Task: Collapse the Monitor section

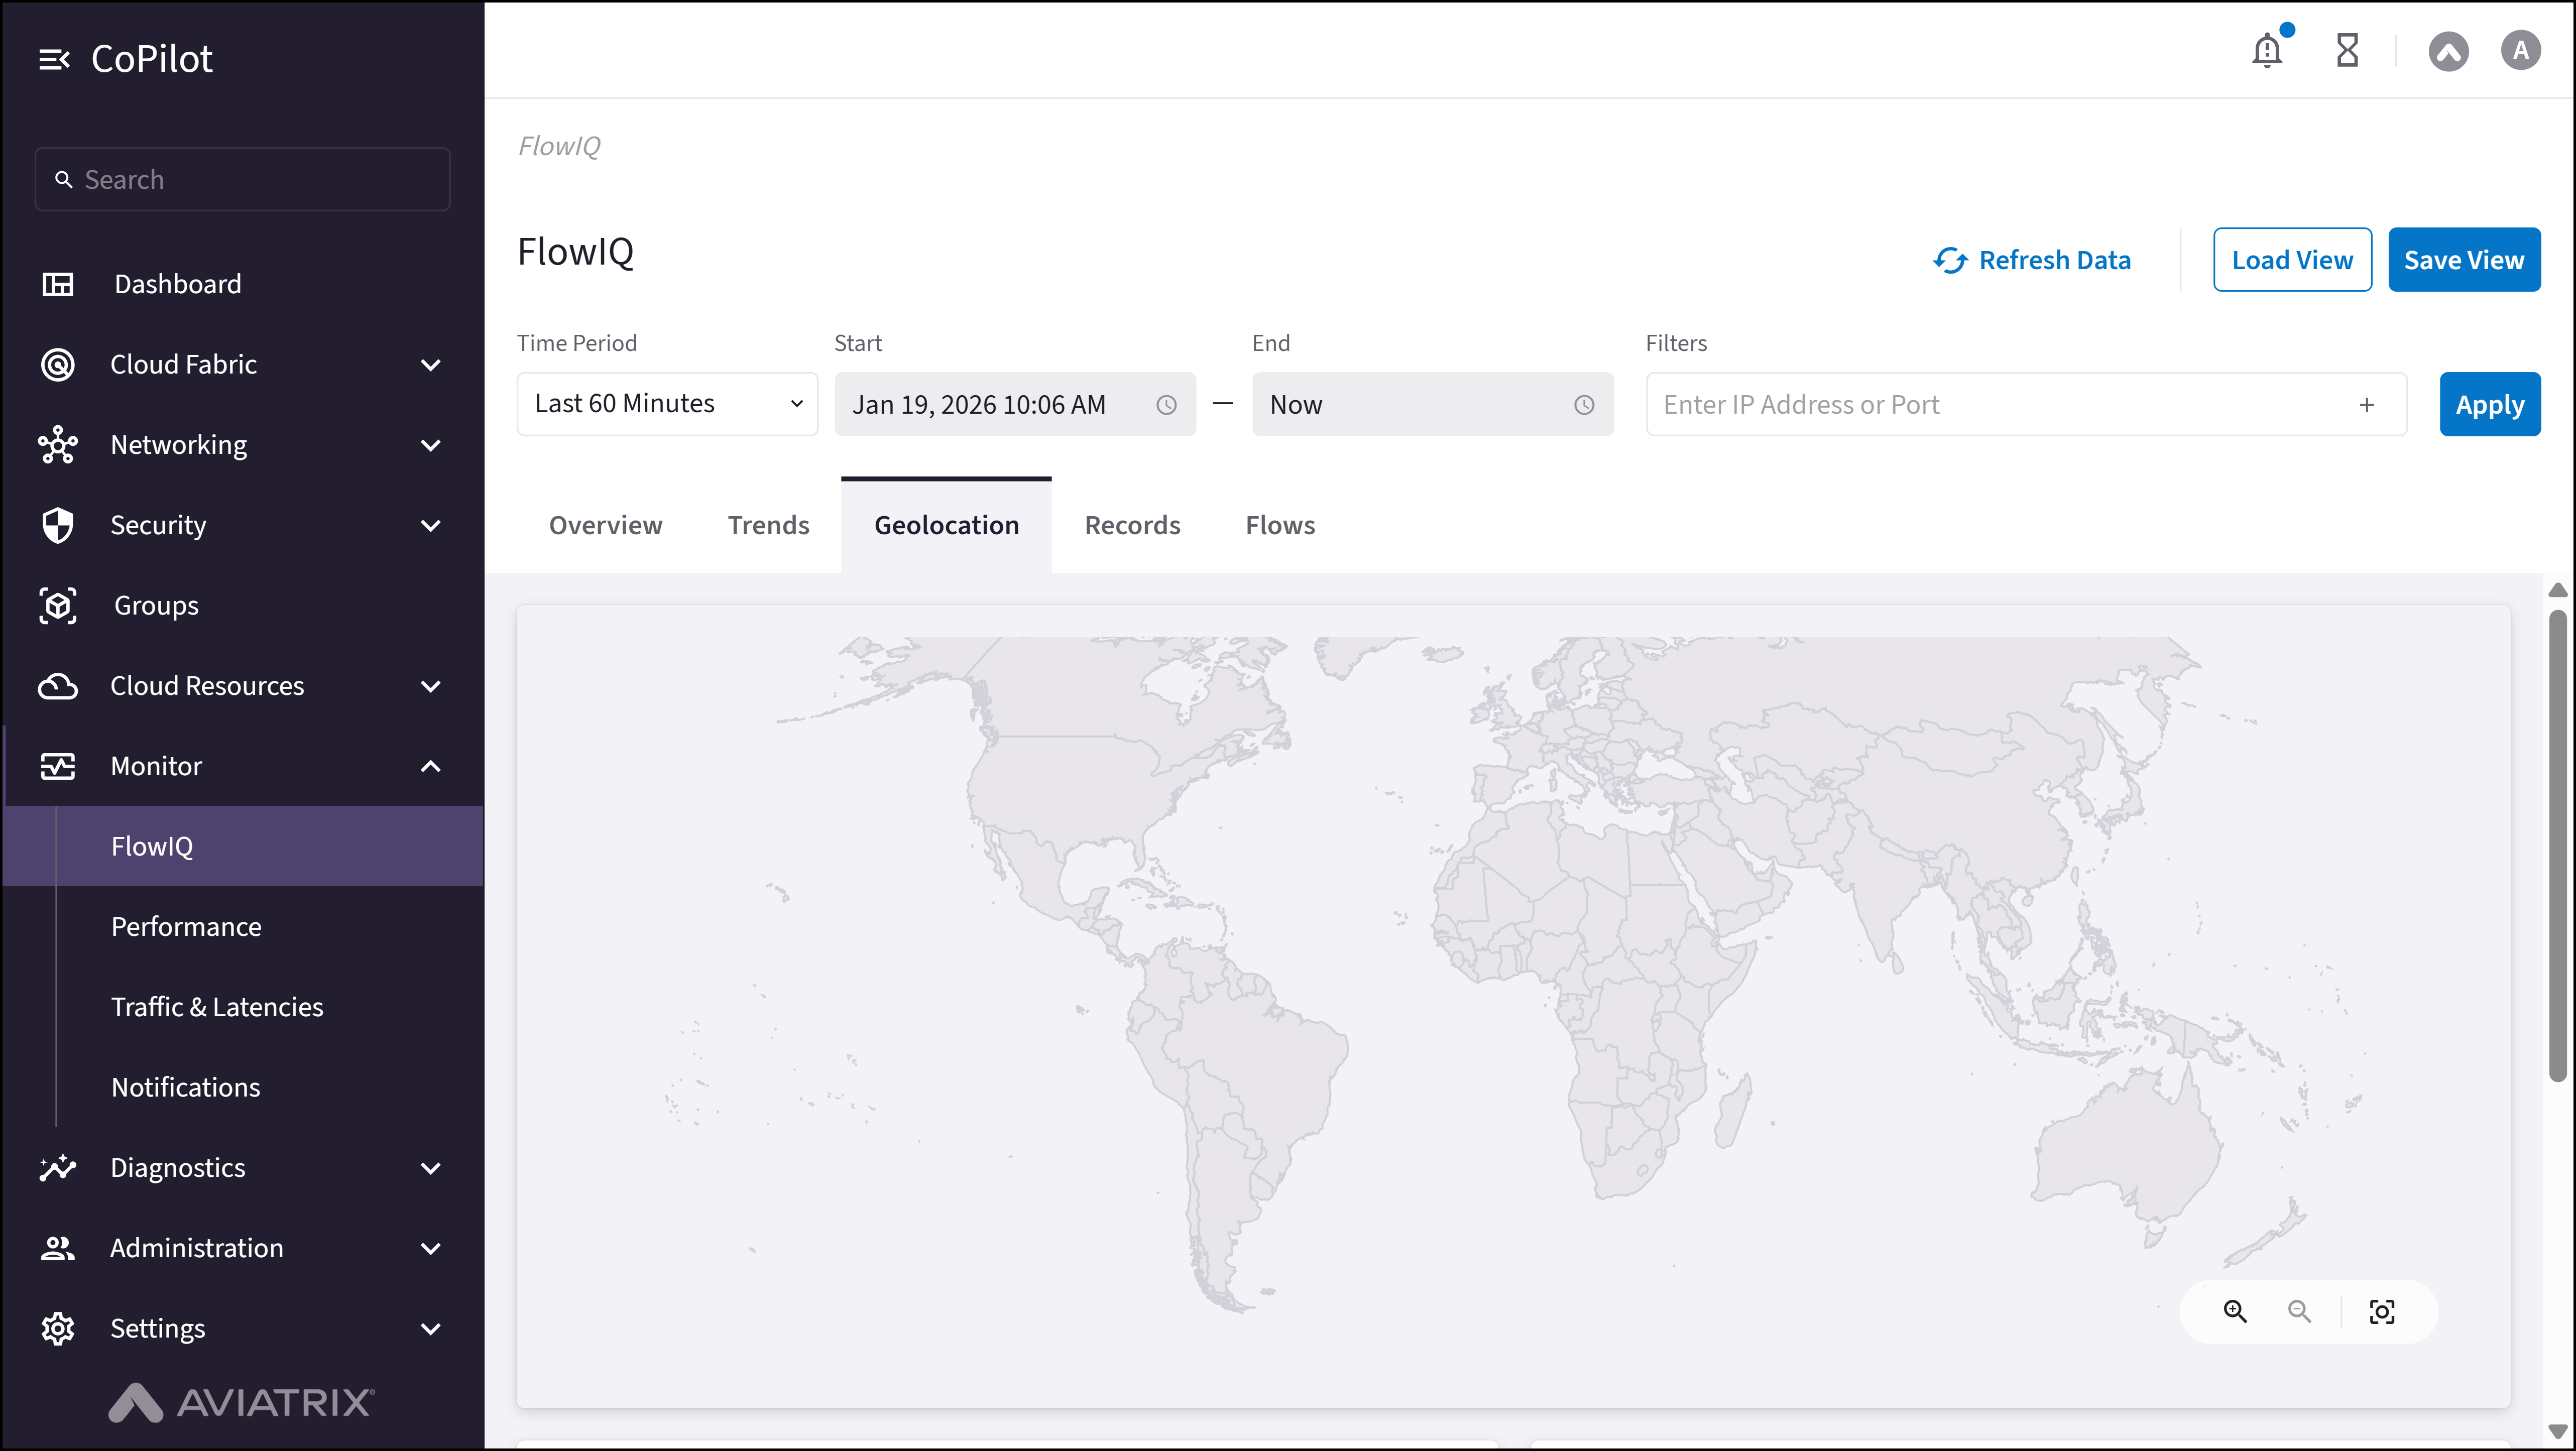Action: click(430, 766)
